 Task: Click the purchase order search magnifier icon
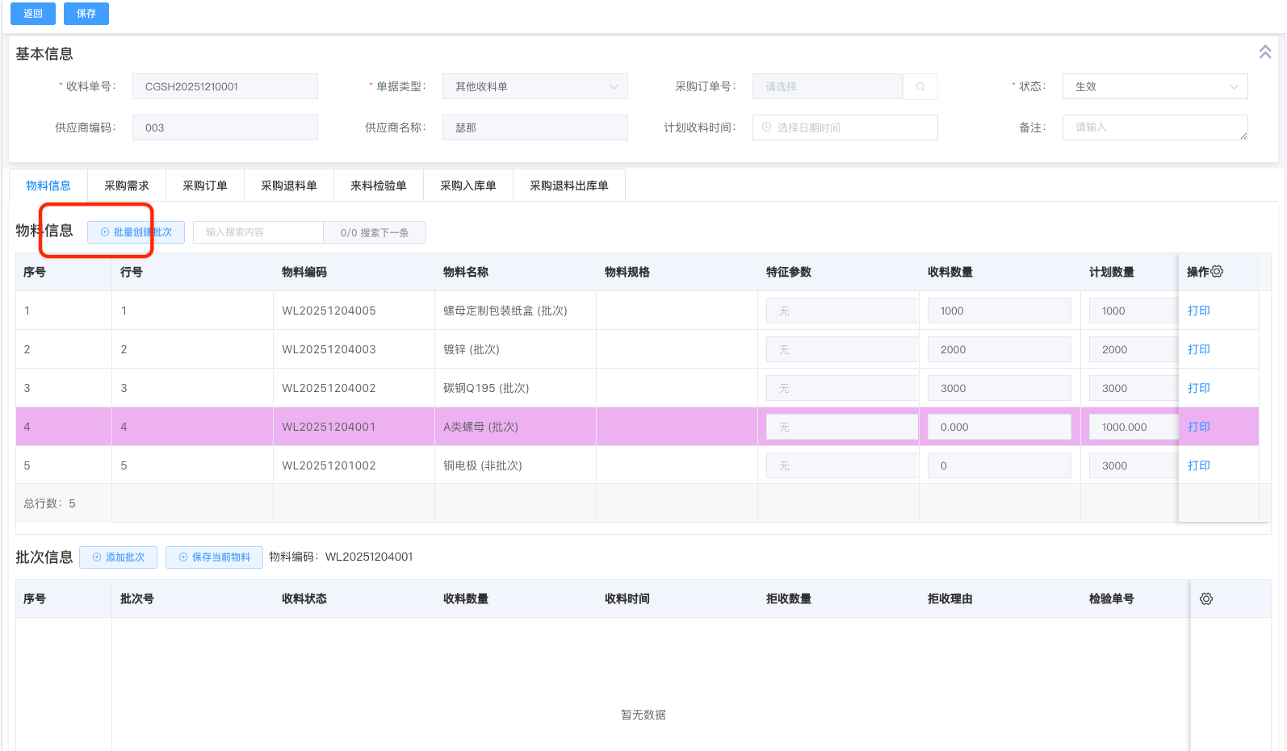(920, 87)
